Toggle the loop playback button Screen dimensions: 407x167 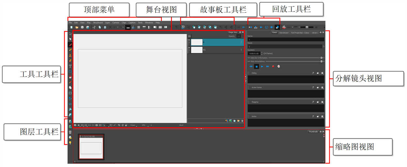[266, 27]
